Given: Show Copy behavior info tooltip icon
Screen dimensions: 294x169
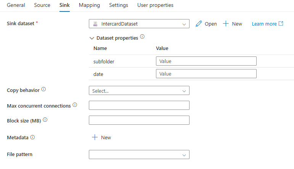Looking at the screenshot, I should click(43, 89).
